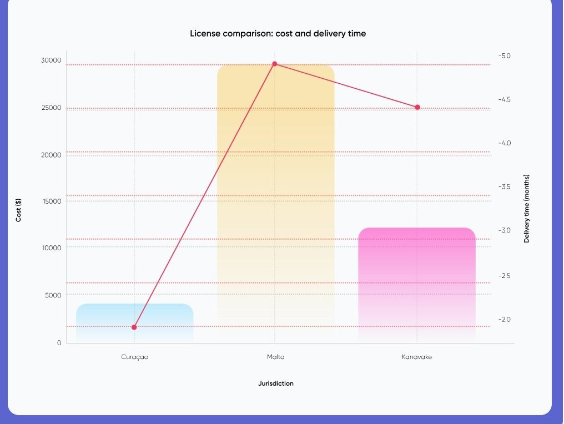Click the Jurisdiction axis title
The height and width of the screenshot is (424, 564).
click(275, 383)
